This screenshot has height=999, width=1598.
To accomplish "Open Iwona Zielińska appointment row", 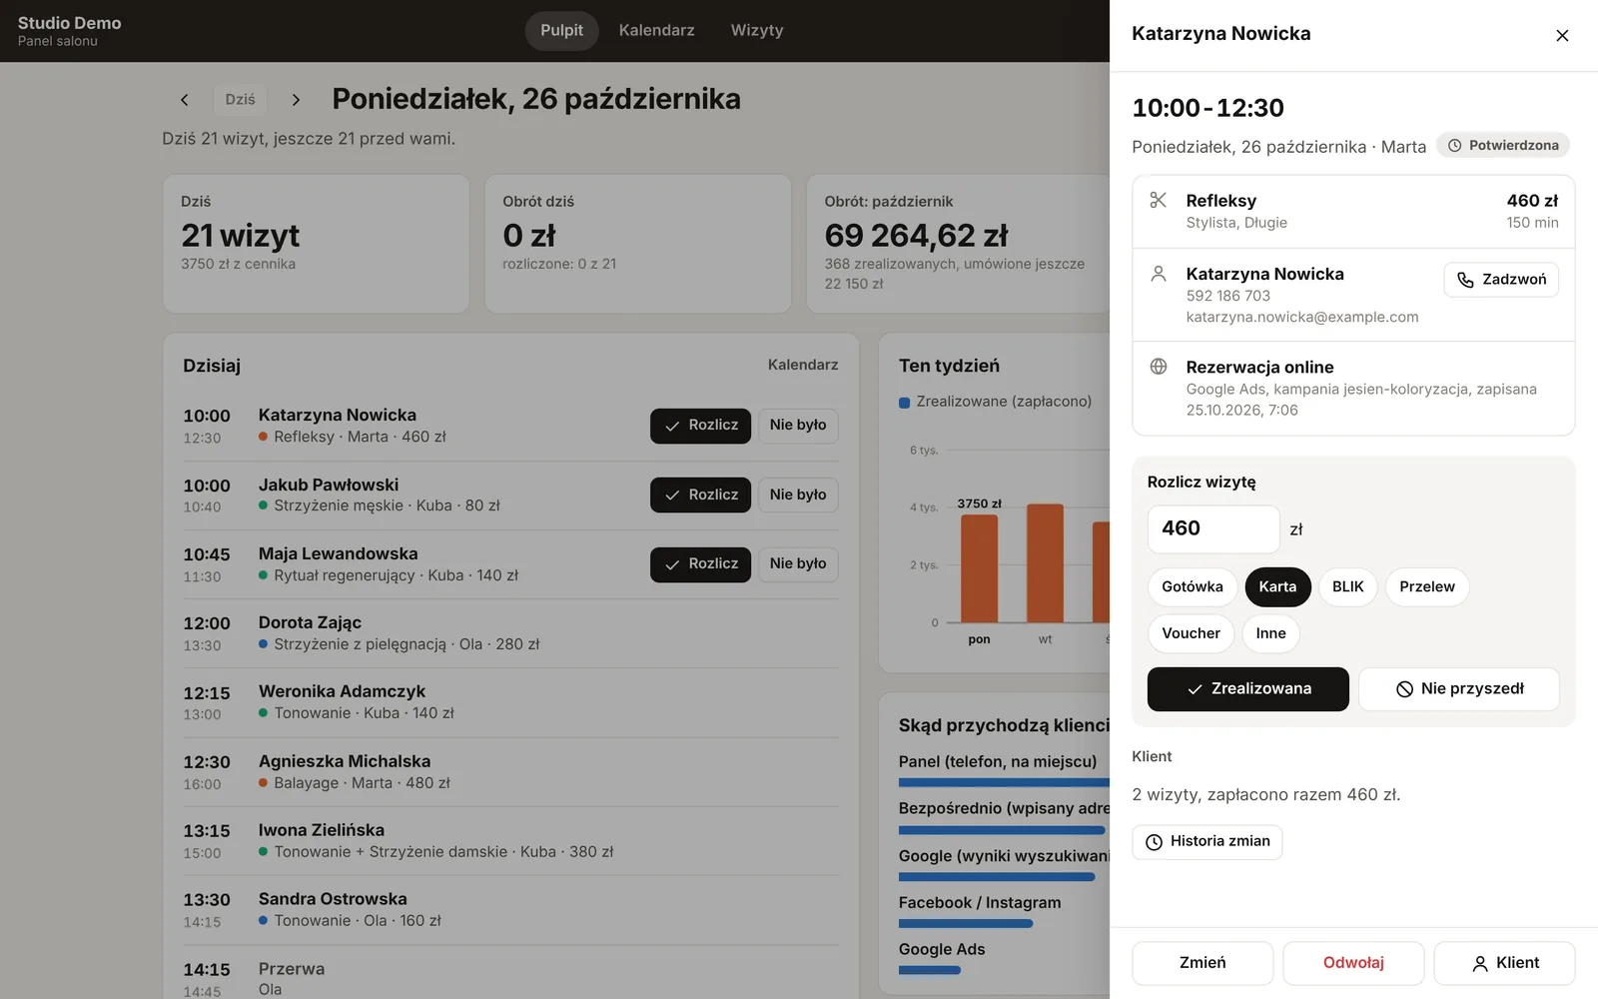I will [510, 841].
